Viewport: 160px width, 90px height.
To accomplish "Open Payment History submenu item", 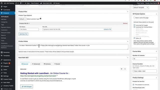I will pos(6,27).
